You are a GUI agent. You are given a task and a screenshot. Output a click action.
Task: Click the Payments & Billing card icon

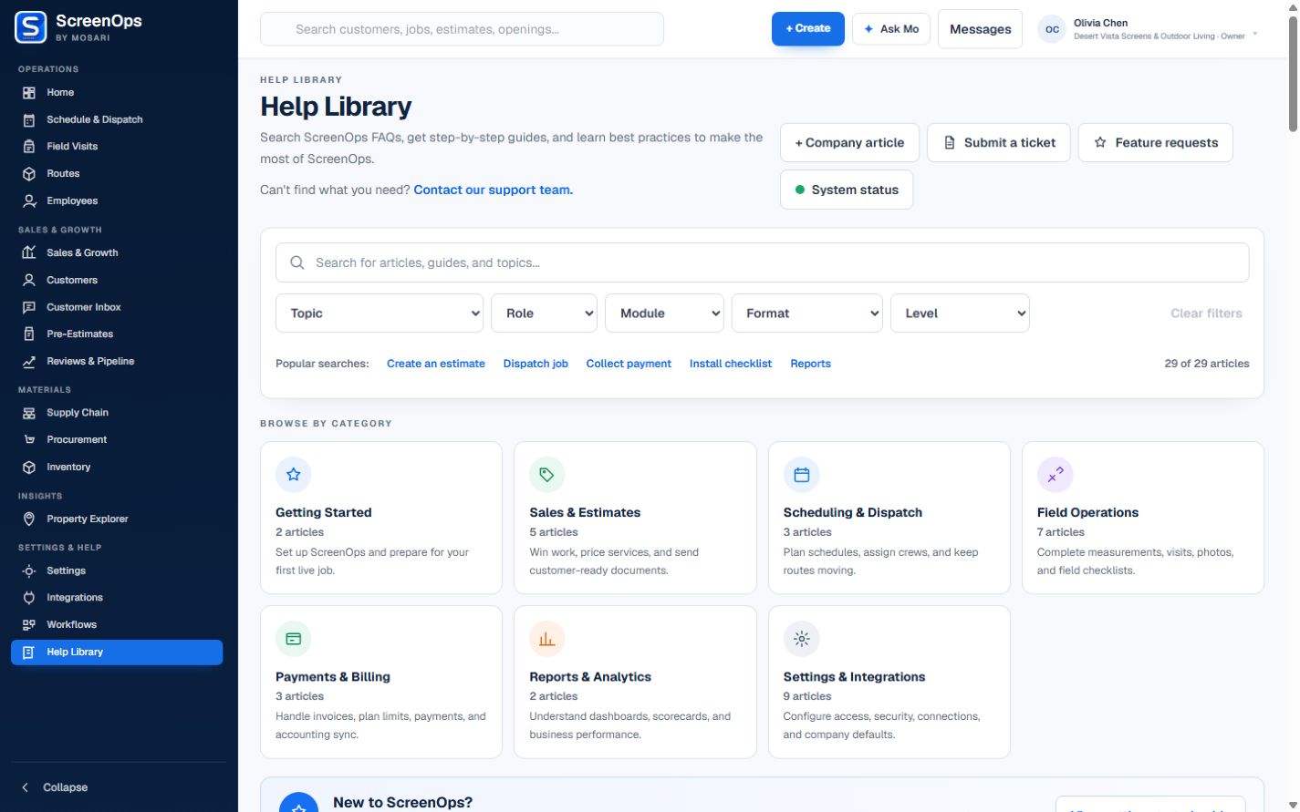pyautogui.click(x=294, y=639)
